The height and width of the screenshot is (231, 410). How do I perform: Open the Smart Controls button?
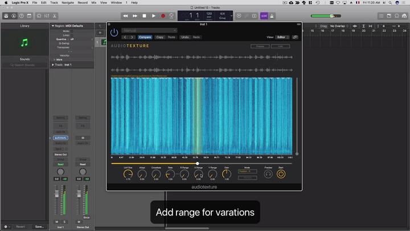[x=39, y=16]
